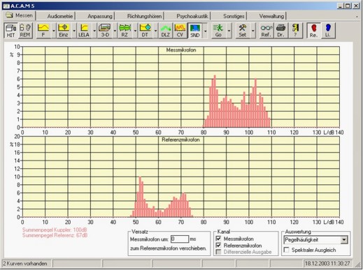This screenshot has width=363, height=270.
Task: Expand the dropdown arrow next to SND
Action: coord(206,31)
